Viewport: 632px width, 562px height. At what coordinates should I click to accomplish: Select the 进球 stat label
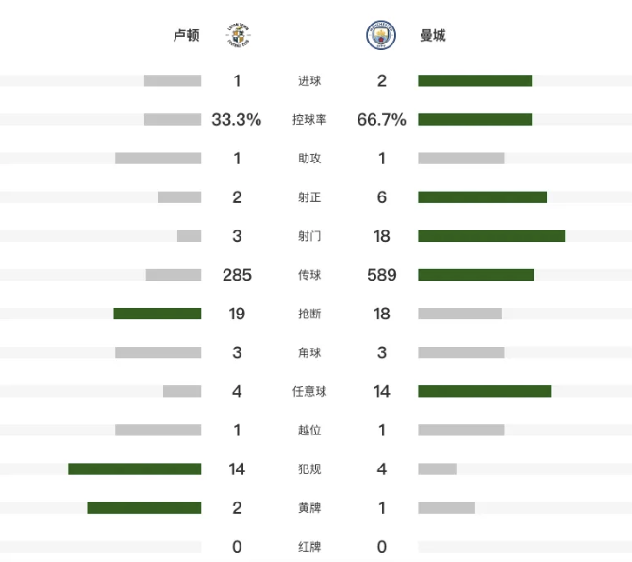point(309,81)
